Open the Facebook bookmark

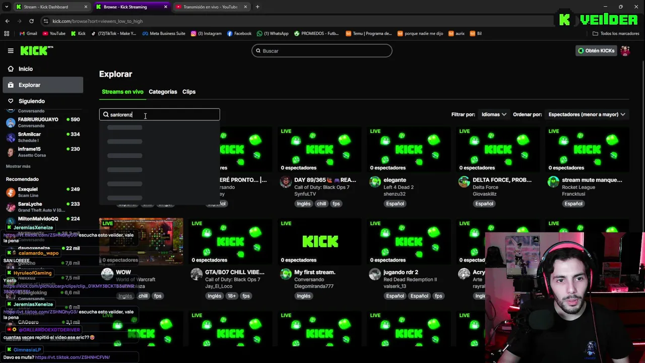click(x=239, y=33)
